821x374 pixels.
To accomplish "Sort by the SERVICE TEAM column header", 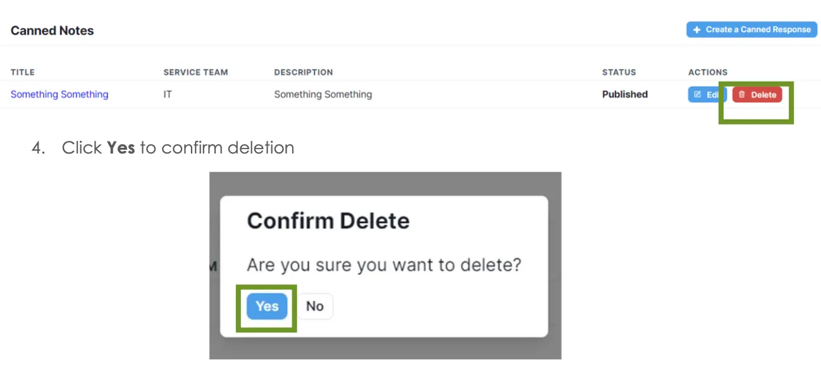I will [195, 72].
